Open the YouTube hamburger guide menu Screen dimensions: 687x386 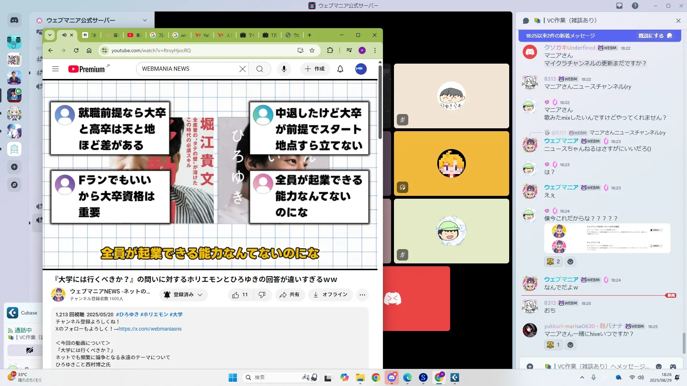[55, 69]
